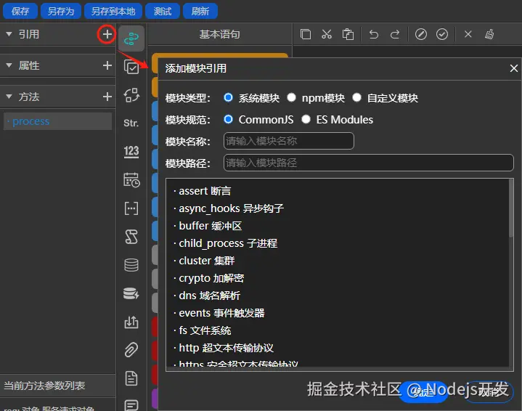Click the undo arrow icon
Image resolution: width=522 pixels, height=411 pixels.
[374, 34]
